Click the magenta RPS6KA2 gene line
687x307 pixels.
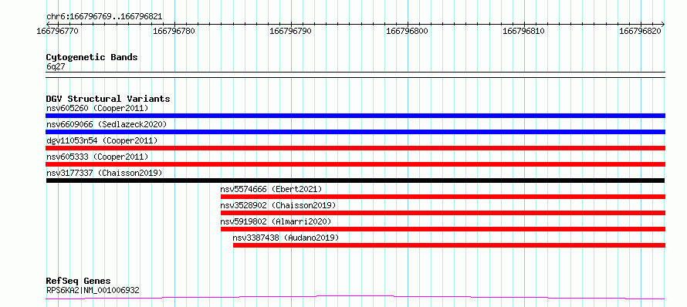click(355, 298)
